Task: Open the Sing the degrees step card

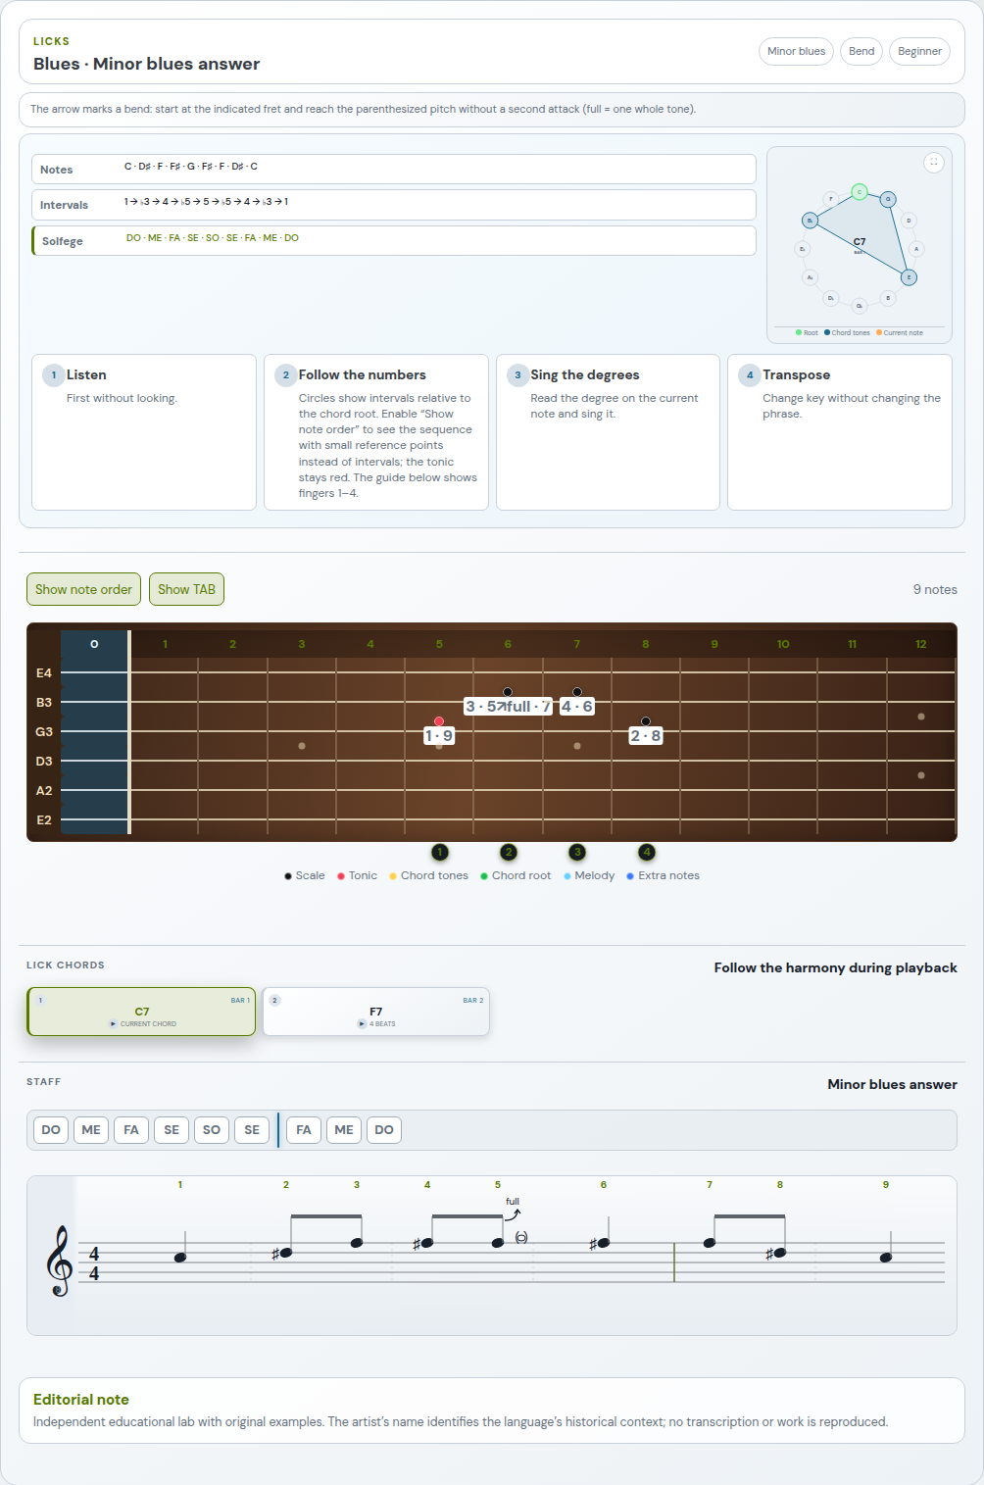Action: [608, 432]
